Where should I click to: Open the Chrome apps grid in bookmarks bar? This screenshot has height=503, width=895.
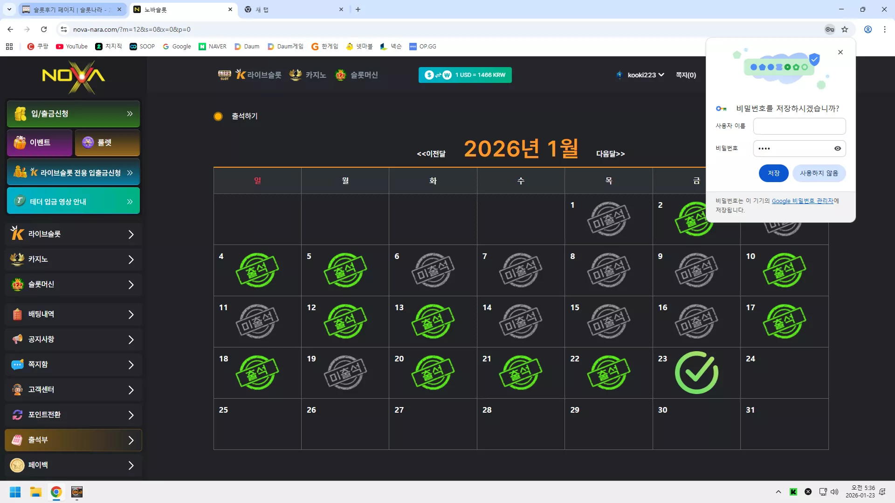[9, 47]
